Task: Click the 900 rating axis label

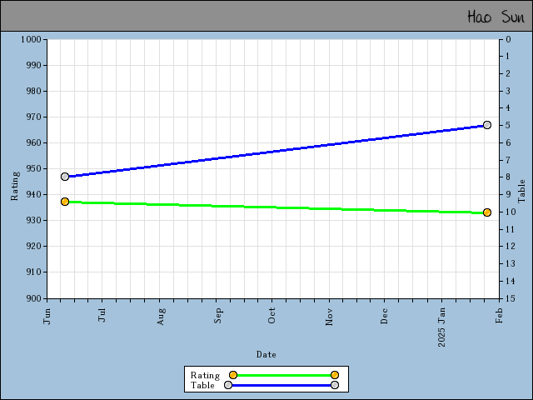Action: [x=33, y=298]
